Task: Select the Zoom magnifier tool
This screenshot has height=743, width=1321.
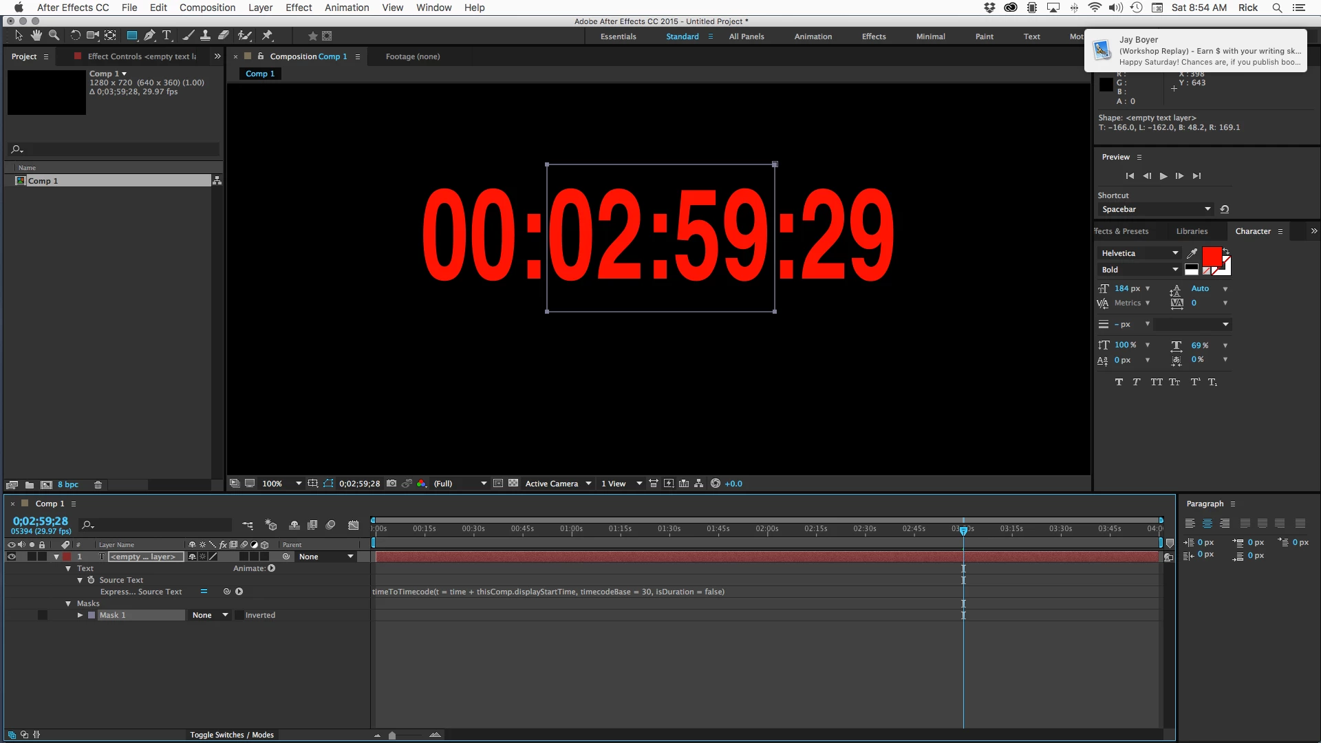Action: 54,35
